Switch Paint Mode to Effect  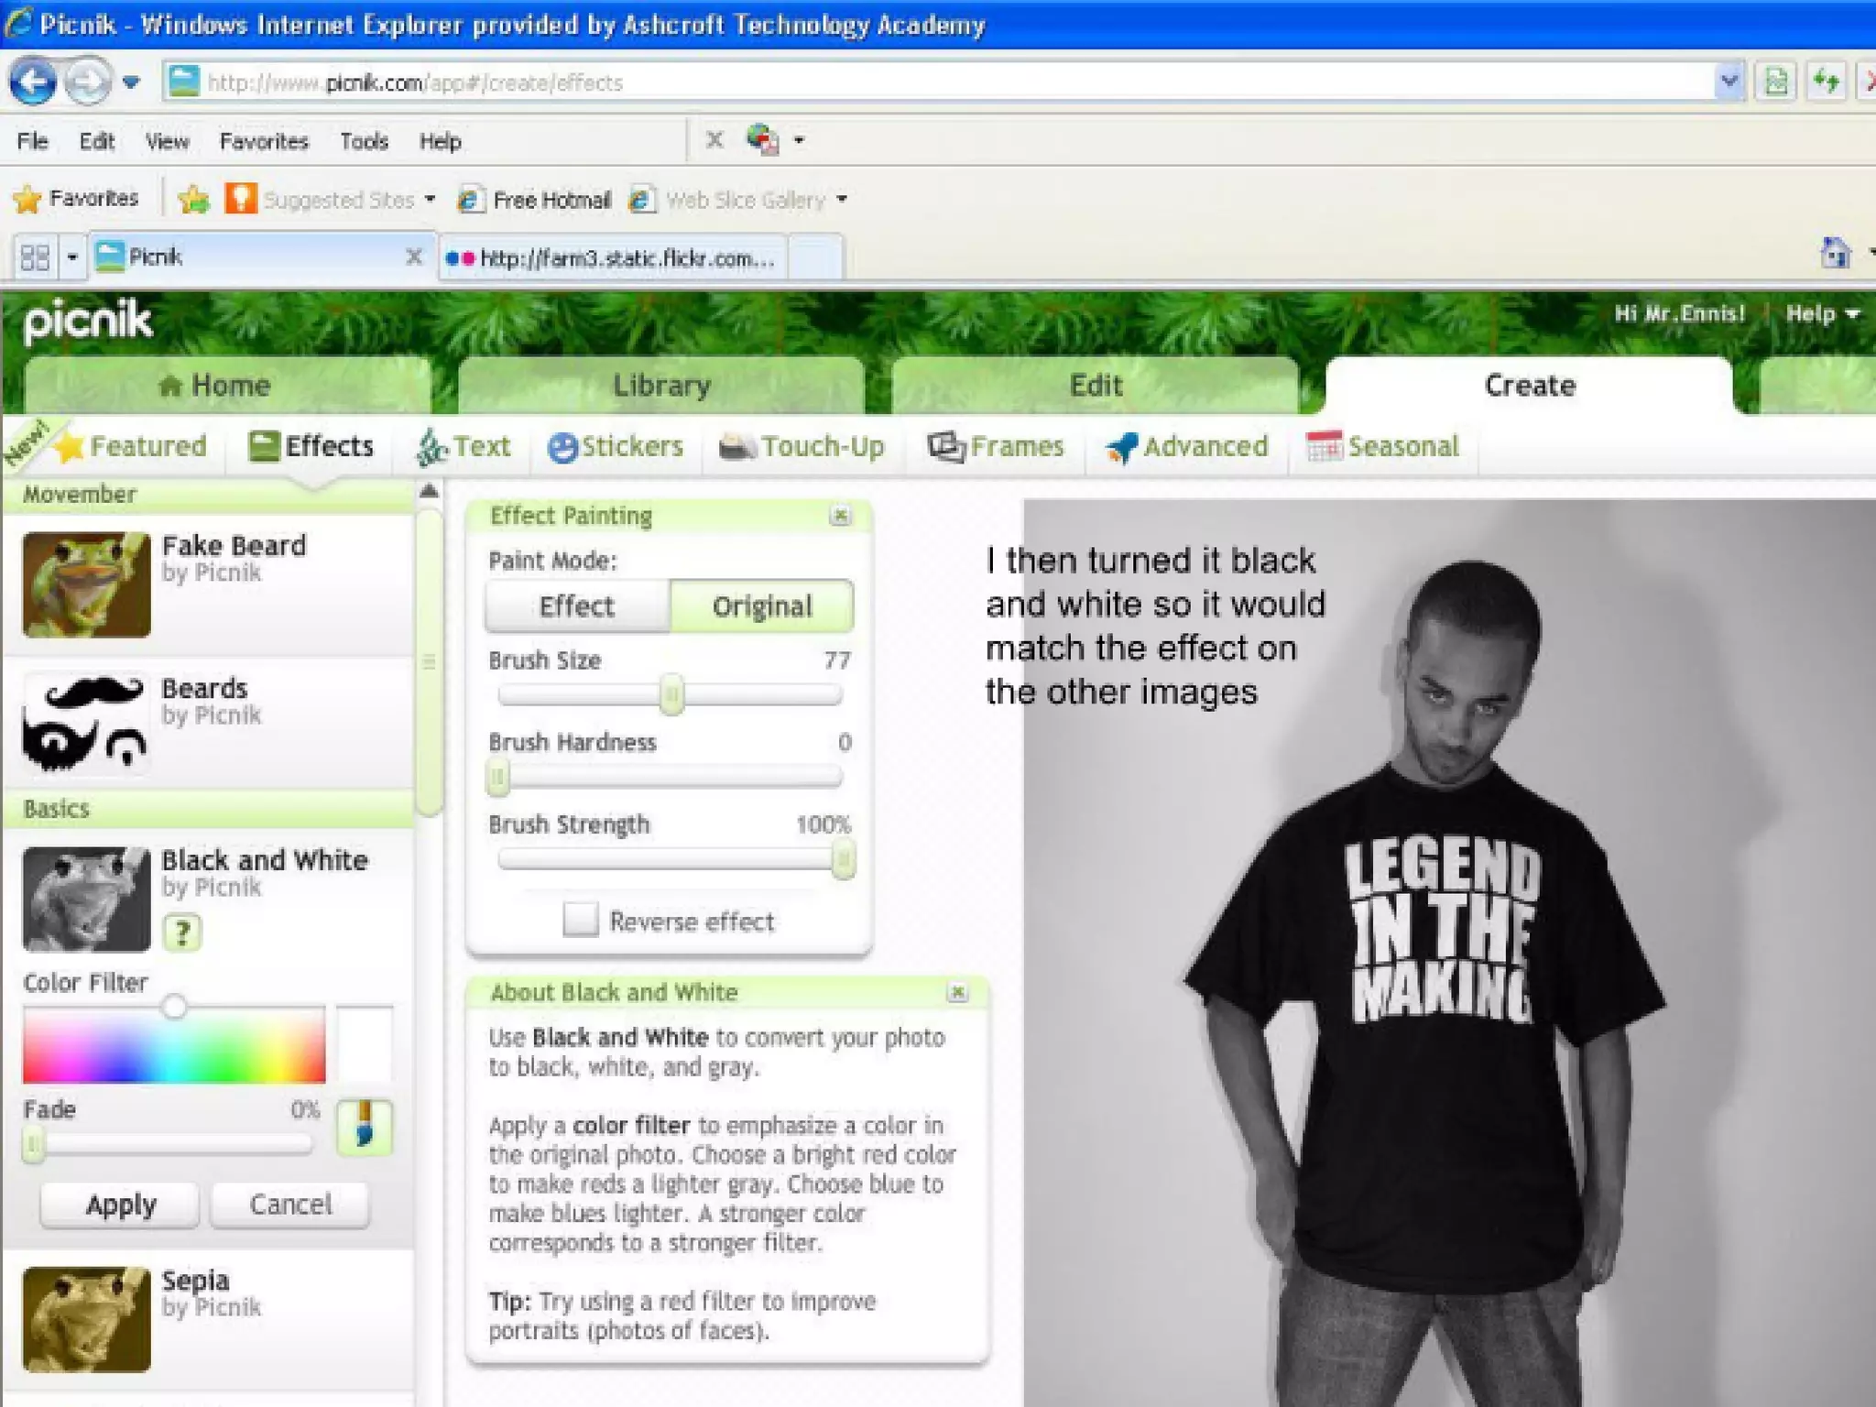coord(577,606)
